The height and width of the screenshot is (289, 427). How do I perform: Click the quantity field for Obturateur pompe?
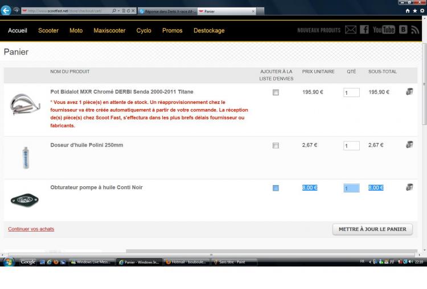click(351, 188)
